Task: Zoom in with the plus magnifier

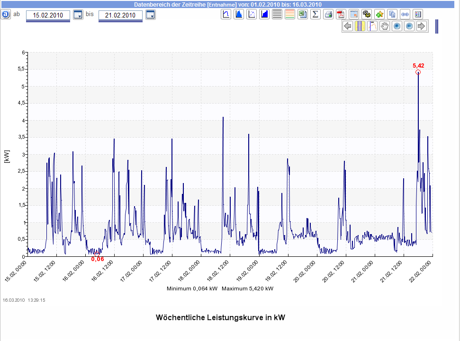Action: 397,26
